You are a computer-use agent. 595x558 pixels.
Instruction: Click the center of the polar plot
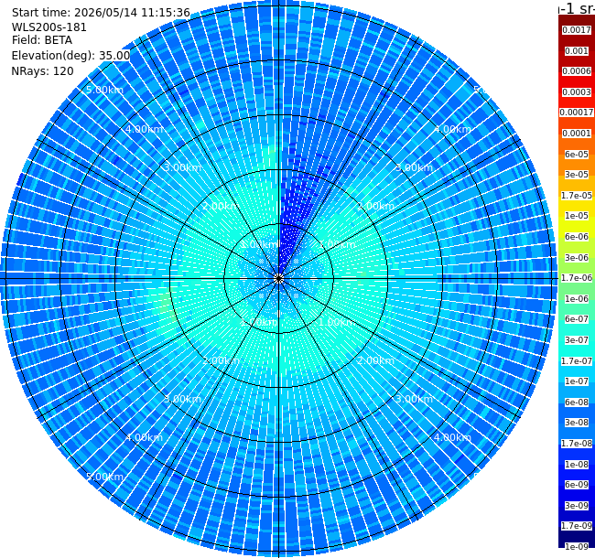pyautogui.click(x=278, y=279)
